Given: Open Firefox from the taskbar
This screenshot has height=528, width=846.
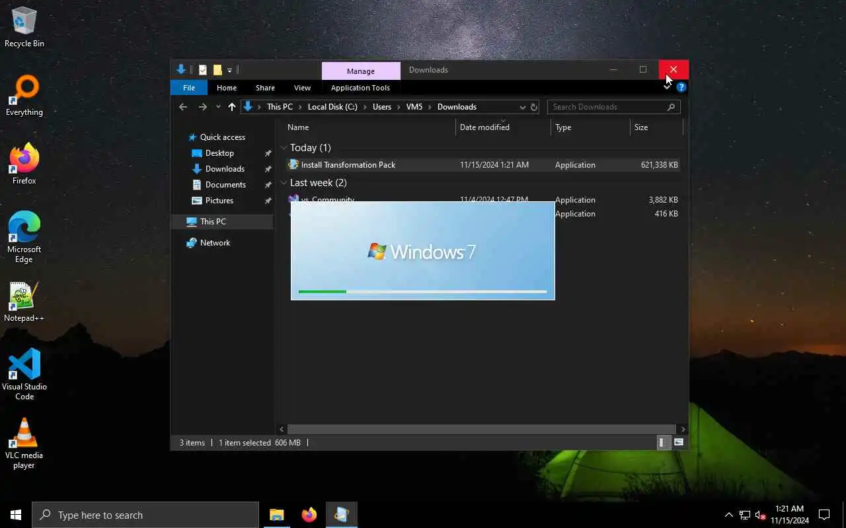Looking at the screenshot, I should (x=309, y=515).
